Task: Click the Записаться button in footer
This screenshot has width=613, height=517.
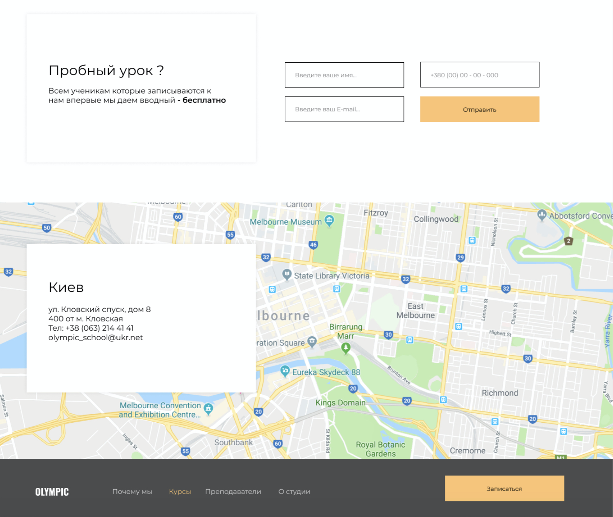Action: (x=504, y=488)
